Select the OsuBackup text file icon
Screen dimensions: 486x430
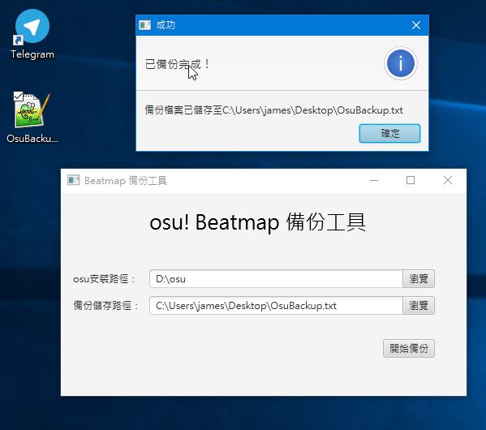[x=32, y=117]
